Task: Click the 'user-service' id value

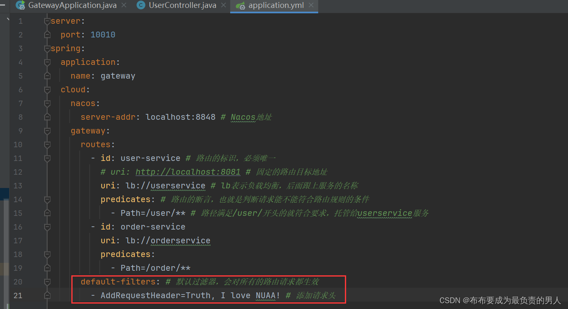Action: pyautogui.click(x=151, y=158)
